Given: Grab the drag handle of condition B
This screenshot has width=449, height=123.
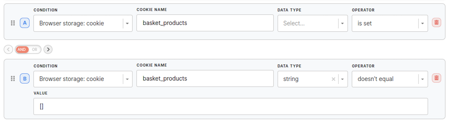Looking at the screenshot, I should 13,79.
